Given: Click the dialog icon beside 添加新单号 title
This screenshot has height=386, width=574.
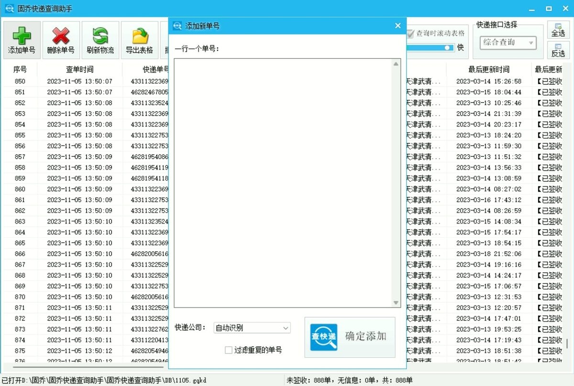Looking at the screenshot, I should 178,25.
